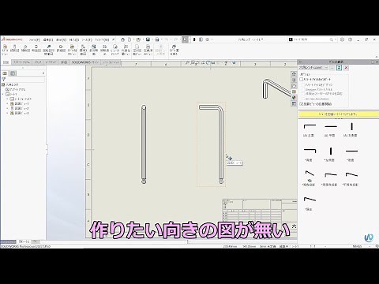Expand the 図面ビュー2 tree node
The width and height of the screenshot is (379, 284).
pos(7,108)
